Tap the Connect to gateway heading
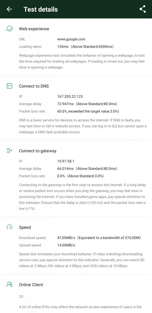Screen dimensions: 152x313 (38, 151)
